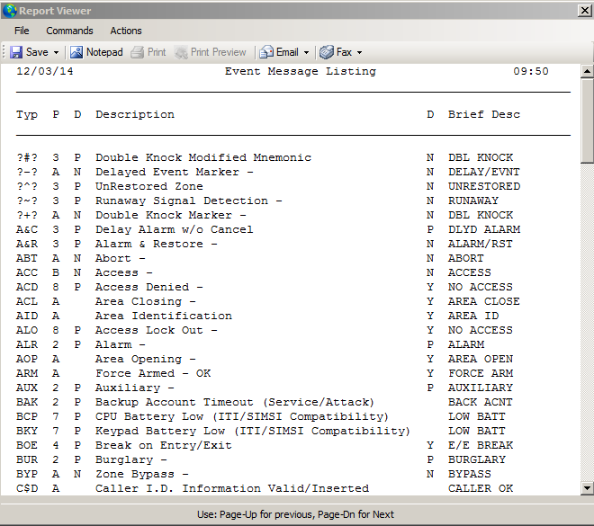Click 'Area Opening -' description
This screenshot has width=594, height=526.
point(146,359)
